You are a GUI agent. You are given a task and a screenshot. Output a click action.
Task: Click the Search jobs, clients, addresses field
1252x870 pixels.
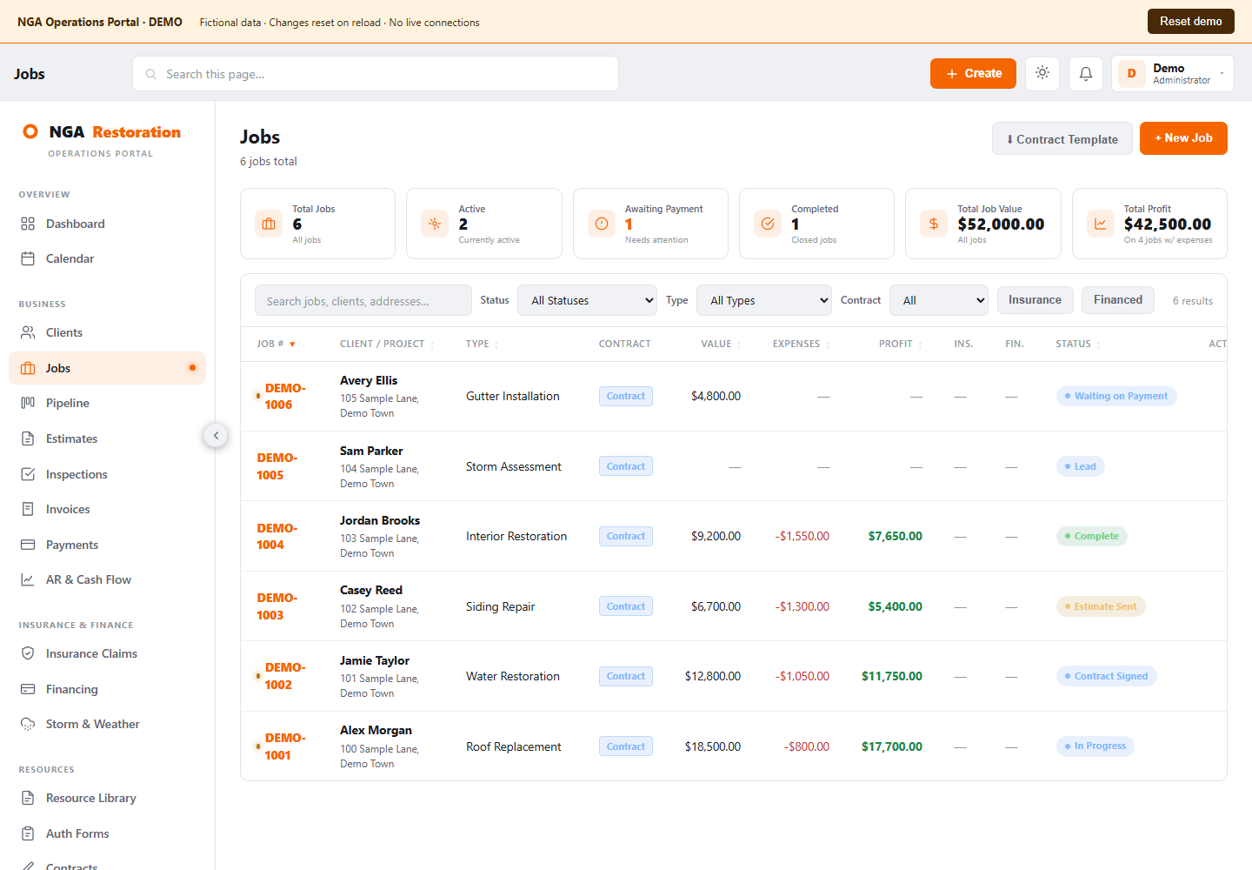pos(363,301)
